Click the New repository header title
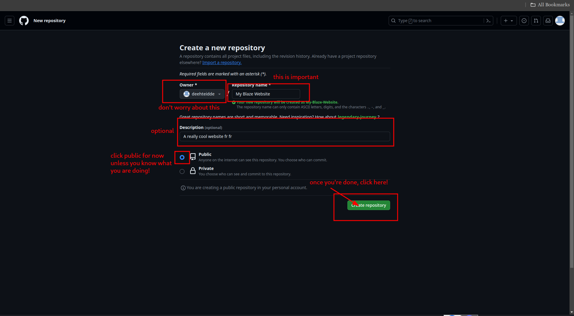Image resolution: width=574 pixels, height=316 pixels. point(49,21)
